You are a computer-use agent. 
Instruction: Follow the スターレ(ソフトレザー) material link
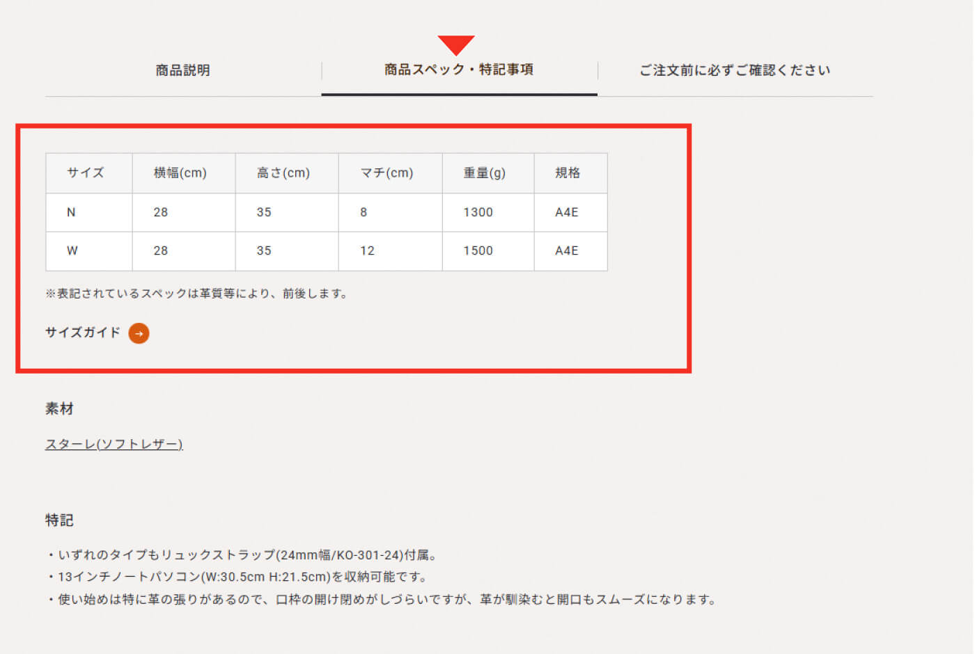[114, 444]
